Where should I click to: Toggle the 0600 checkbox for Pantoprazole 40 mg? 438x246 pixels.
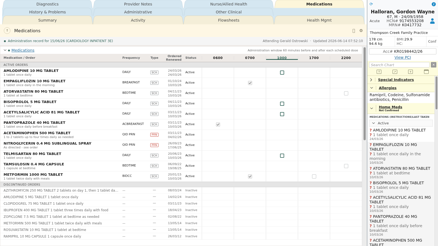click(218, 124)
